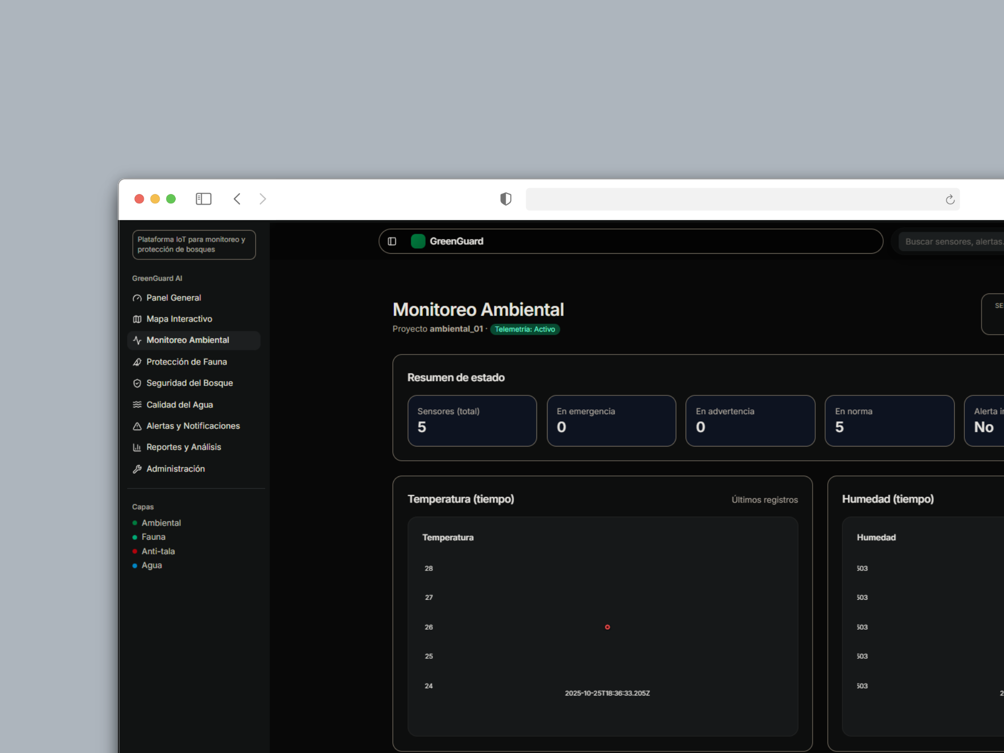1004x753 pixels.
Task: Click the green GreenGuard logo
Action: (418, 241)
